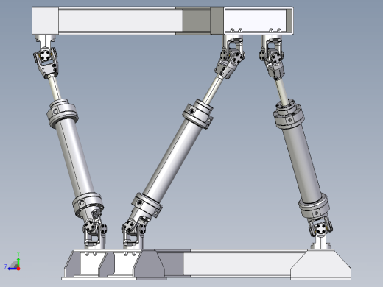Click the red origin dot of the coordinate triad

coord(18,269)
